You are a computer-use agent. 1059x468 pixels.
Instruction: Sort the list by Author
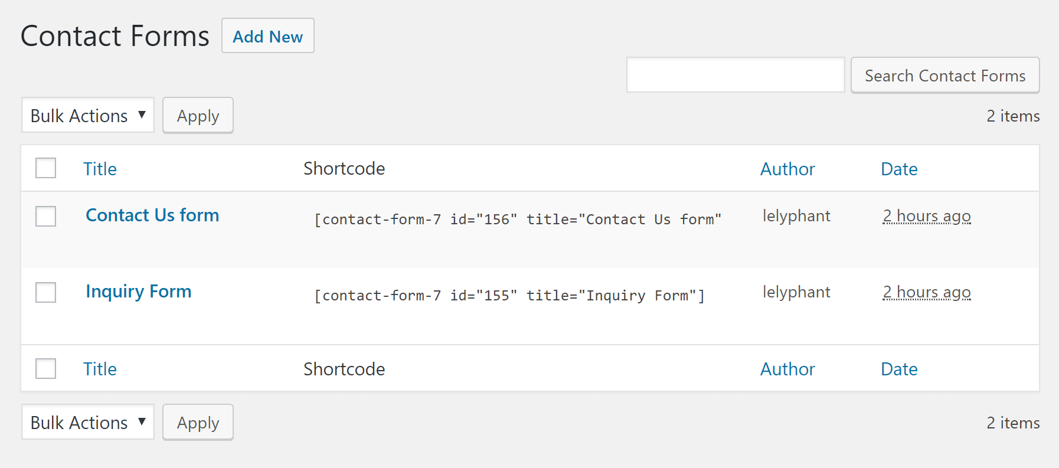tap(787, 169)
